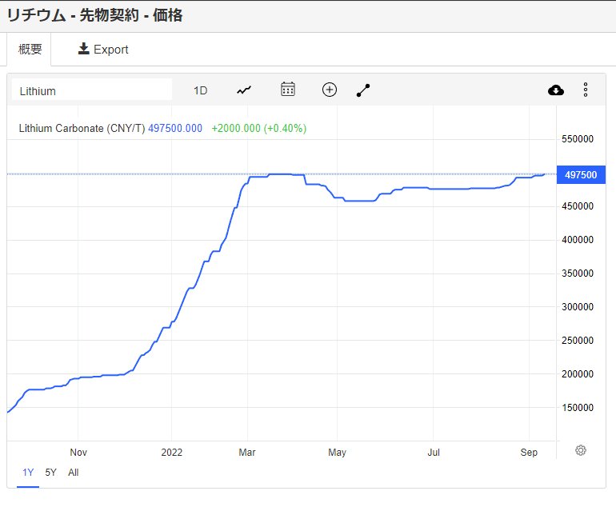Viewport: 616px width, 507px height.
Task: Open the three-dot more options menu
Action: [x=586, y=90]
